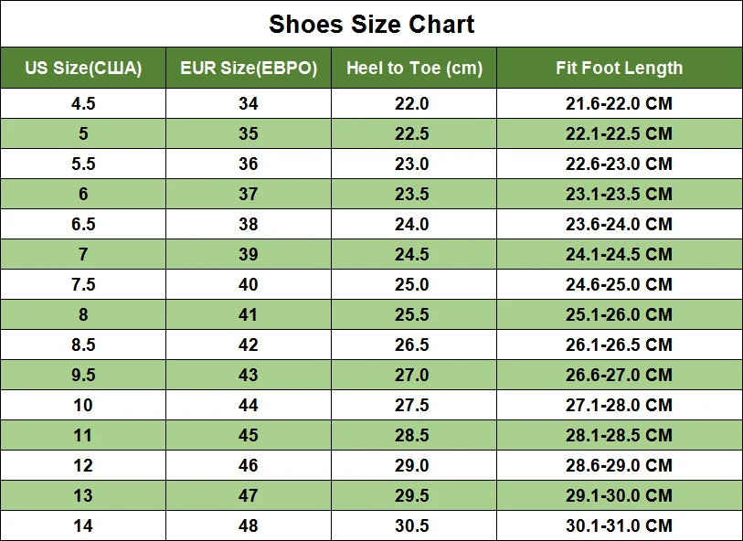Select US size 8.5 cell
743x541 pixels.
[x=83, y=345]
